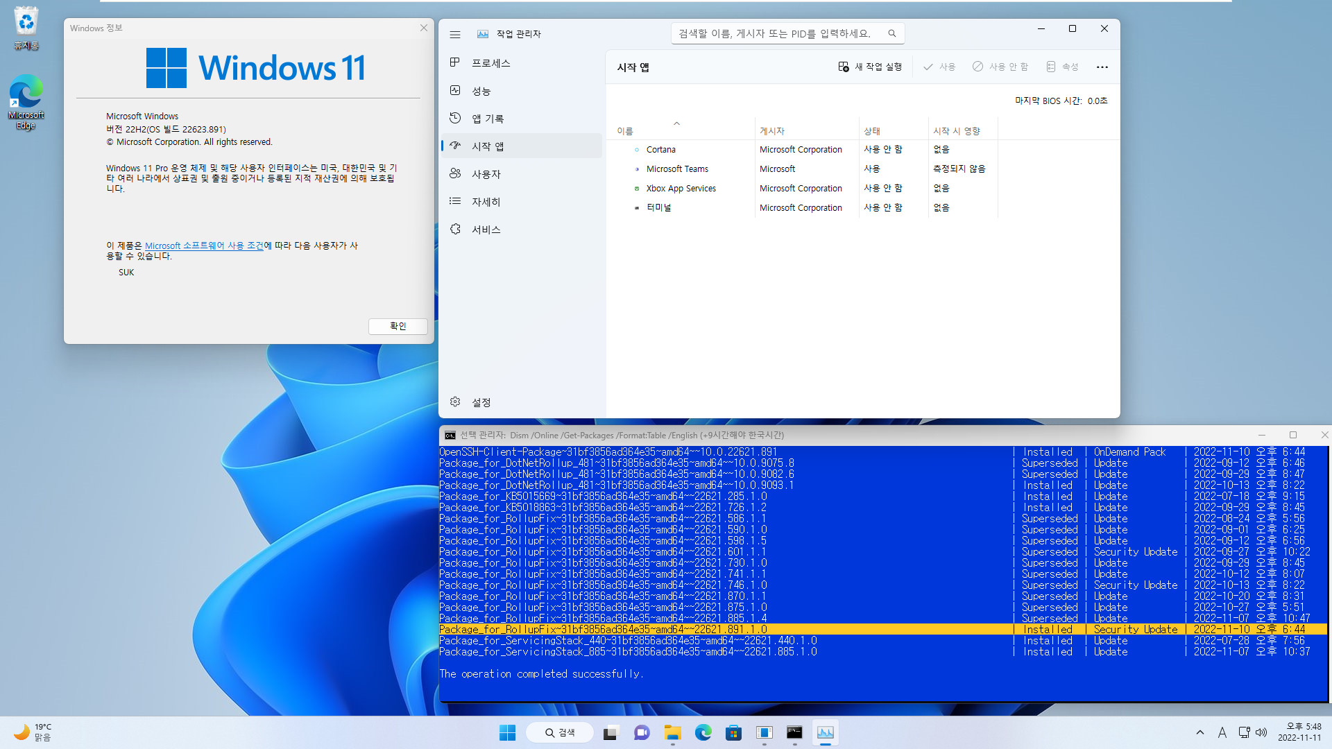This screenshot has width=1332, height=749.
Task: Click 'The operation completed successfully.' text
Action: click(x=541, y=674)
